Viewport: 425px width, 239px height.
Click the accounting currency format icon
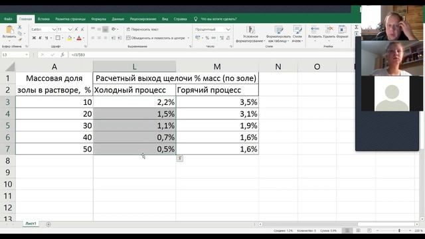pos(198,38)
